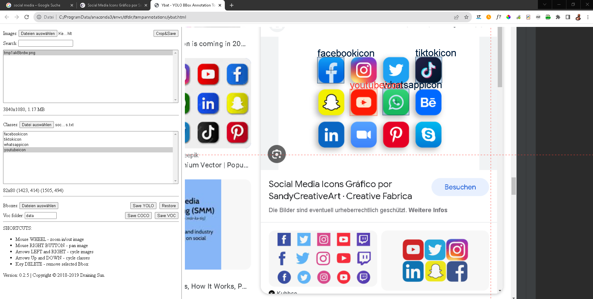The height and width of the screenshot is (299, 593).
Task: Click the Besuchen button
Action: pyautogui.click(x=460, y=187)
